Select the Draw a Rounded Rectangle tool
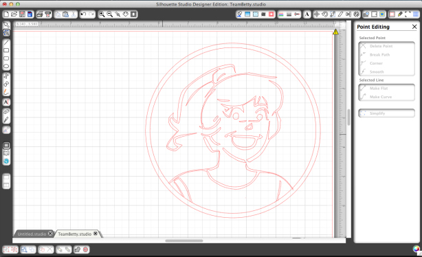Viewport: 422px width, 257px height. (6, 58)
